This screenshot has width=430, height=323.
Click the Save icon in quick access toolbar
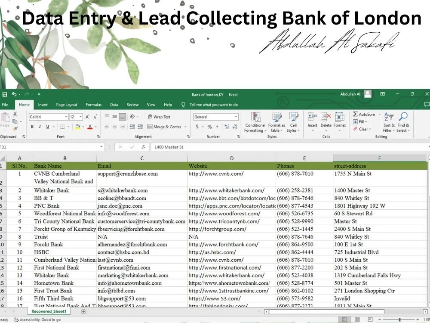(x=4, y=94)
